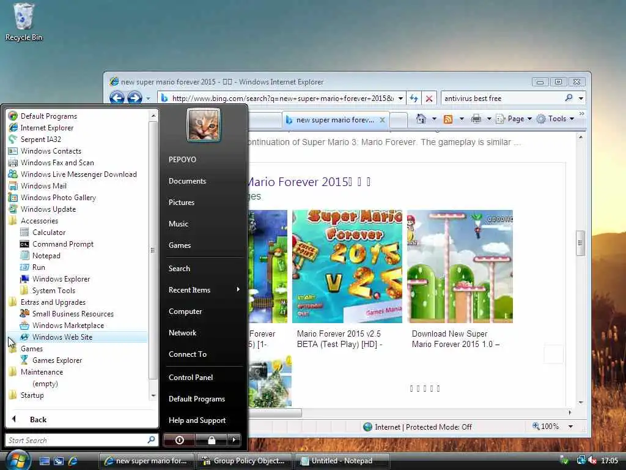Click the IE Stop loading button
This screenshot has height=470, width=626.
click(429, 98)
